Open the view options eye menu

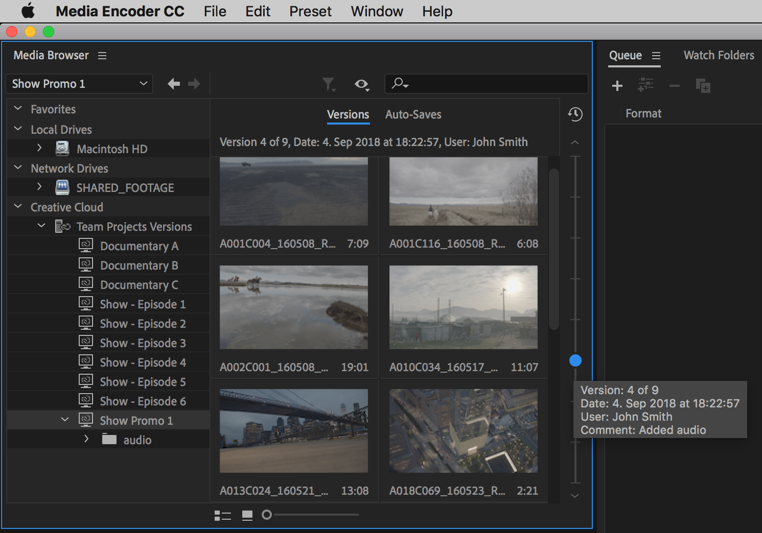click(x=362, y=84)
